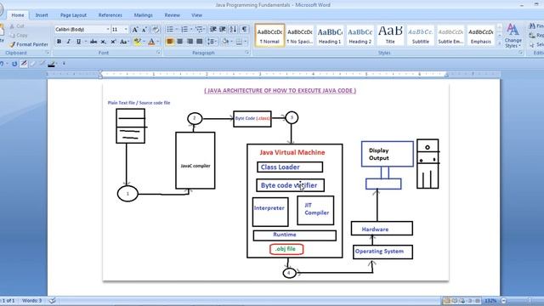544x306 pixels.
Task: Click the proofing check icon in status bar
Action: (52, 300)
